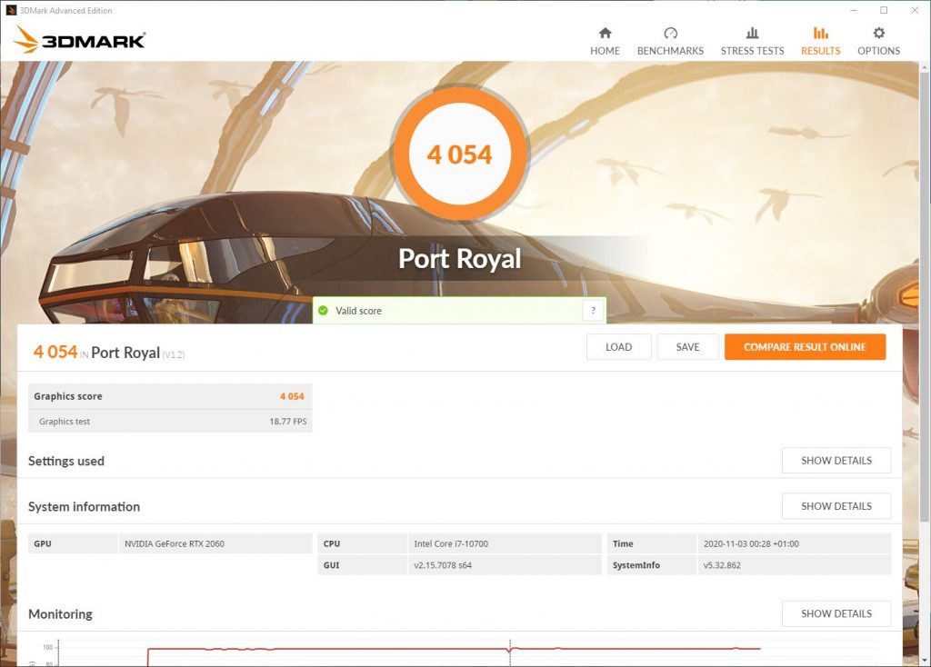Open the Home icon in the navigation bar

[605, 33]
